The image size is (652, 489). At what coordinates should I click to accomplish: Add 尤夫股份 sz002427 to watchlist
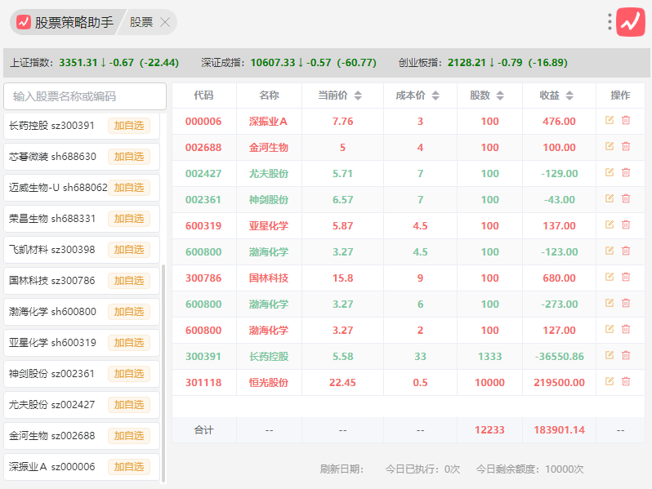[x=129, y=405]
